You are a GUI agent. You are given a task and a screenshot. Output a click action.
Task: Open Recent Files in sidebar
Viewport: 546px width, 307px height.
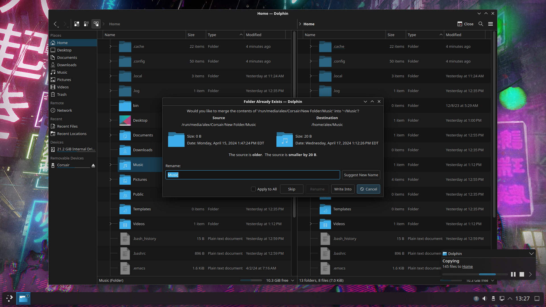[x=73, y=126]
